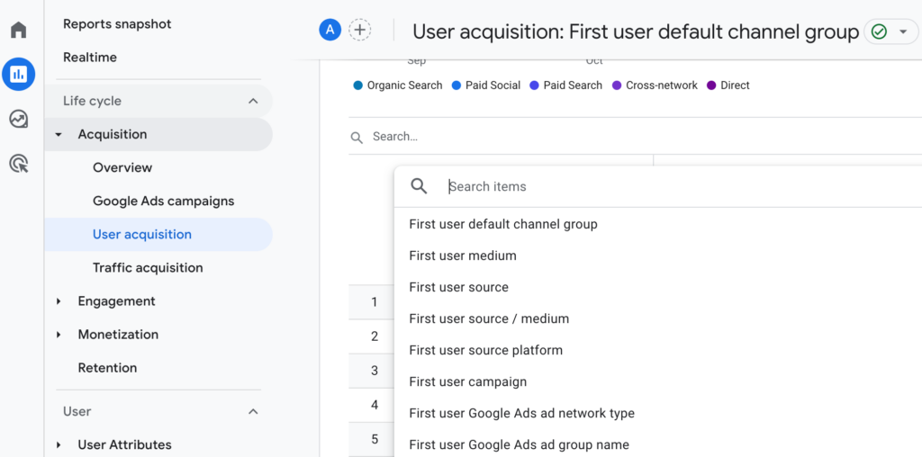
Task: Focus the table Search... field
Action: (635, 137)
